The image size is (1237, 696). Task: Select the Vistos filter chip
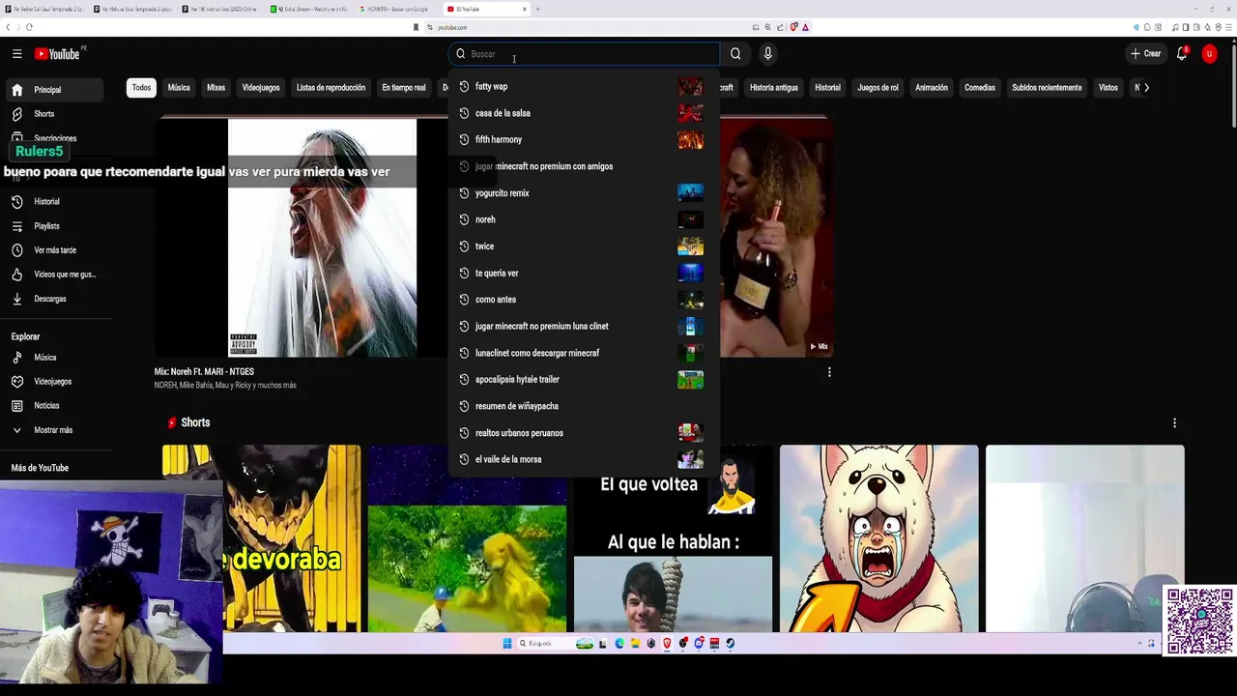[1108, 88]
